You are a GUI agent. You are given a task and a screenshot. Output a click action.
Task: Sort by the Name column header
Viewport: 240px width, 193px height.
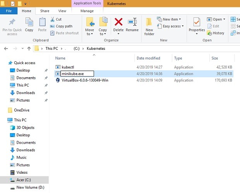tap(60, 58)
